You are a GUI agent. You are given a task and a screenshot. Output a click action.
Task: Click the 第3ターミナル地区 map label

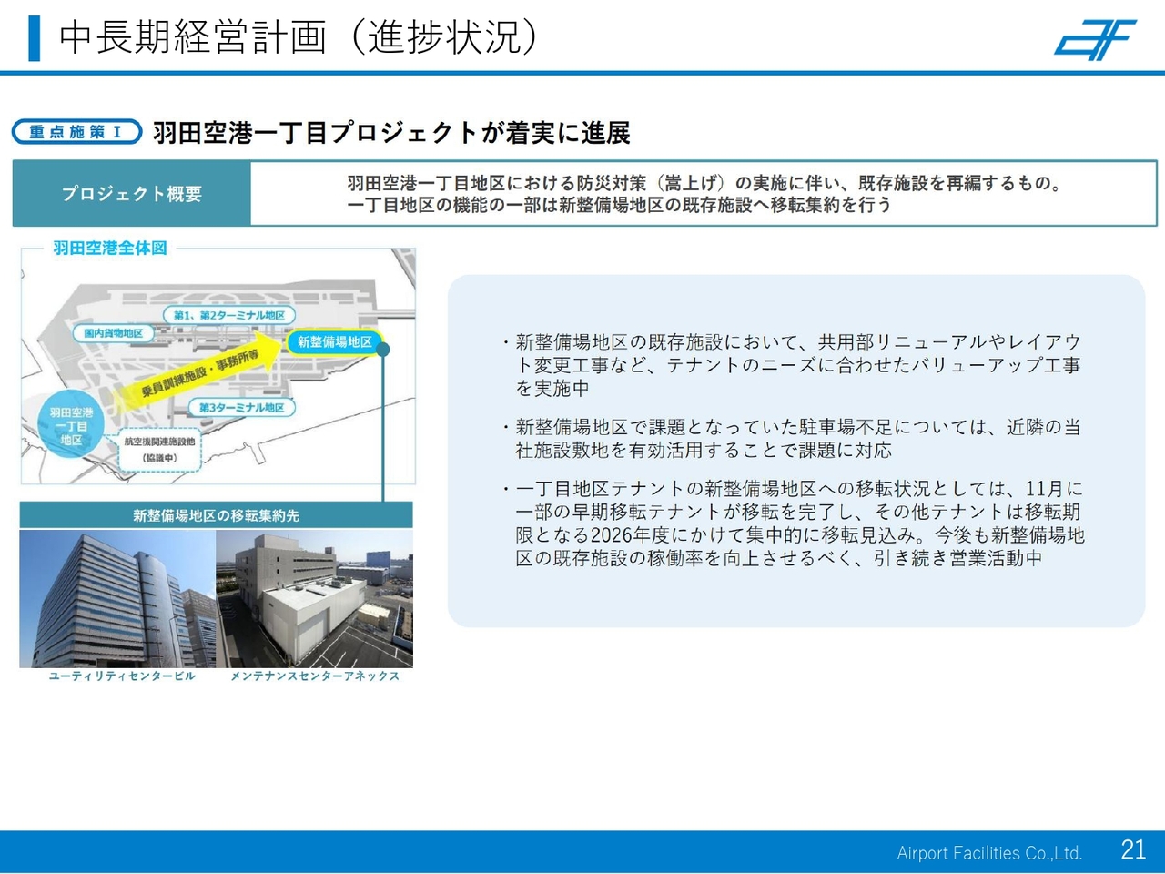(241, 407)
